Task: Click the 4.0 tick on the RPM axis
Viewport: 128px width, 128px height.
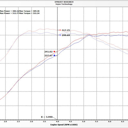Action: tap(57, 122)
